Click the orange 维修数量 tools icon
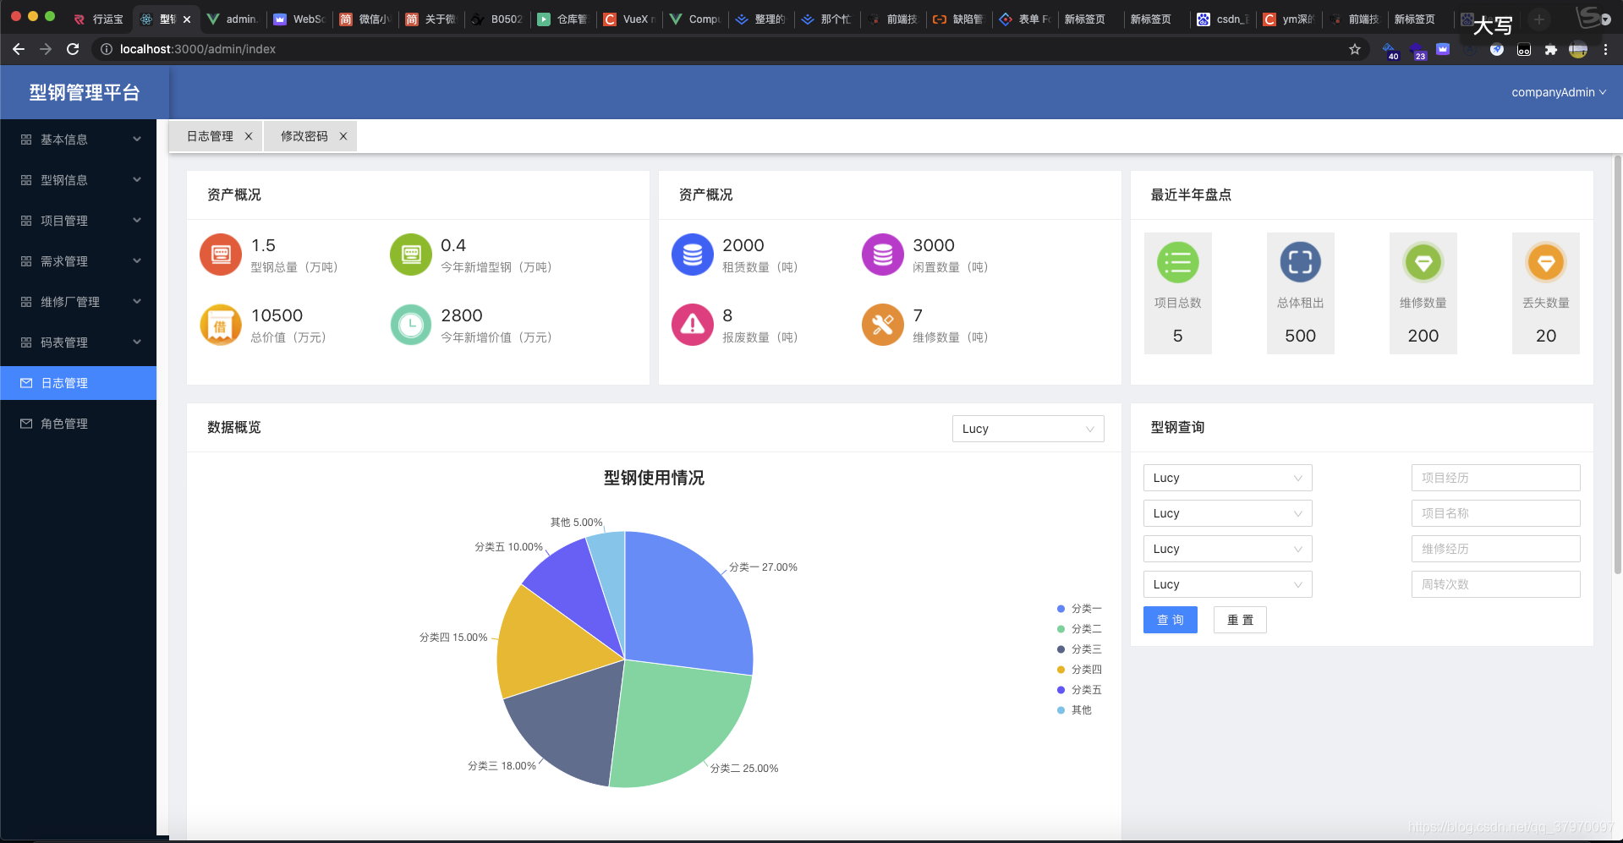 pos(882,325)
